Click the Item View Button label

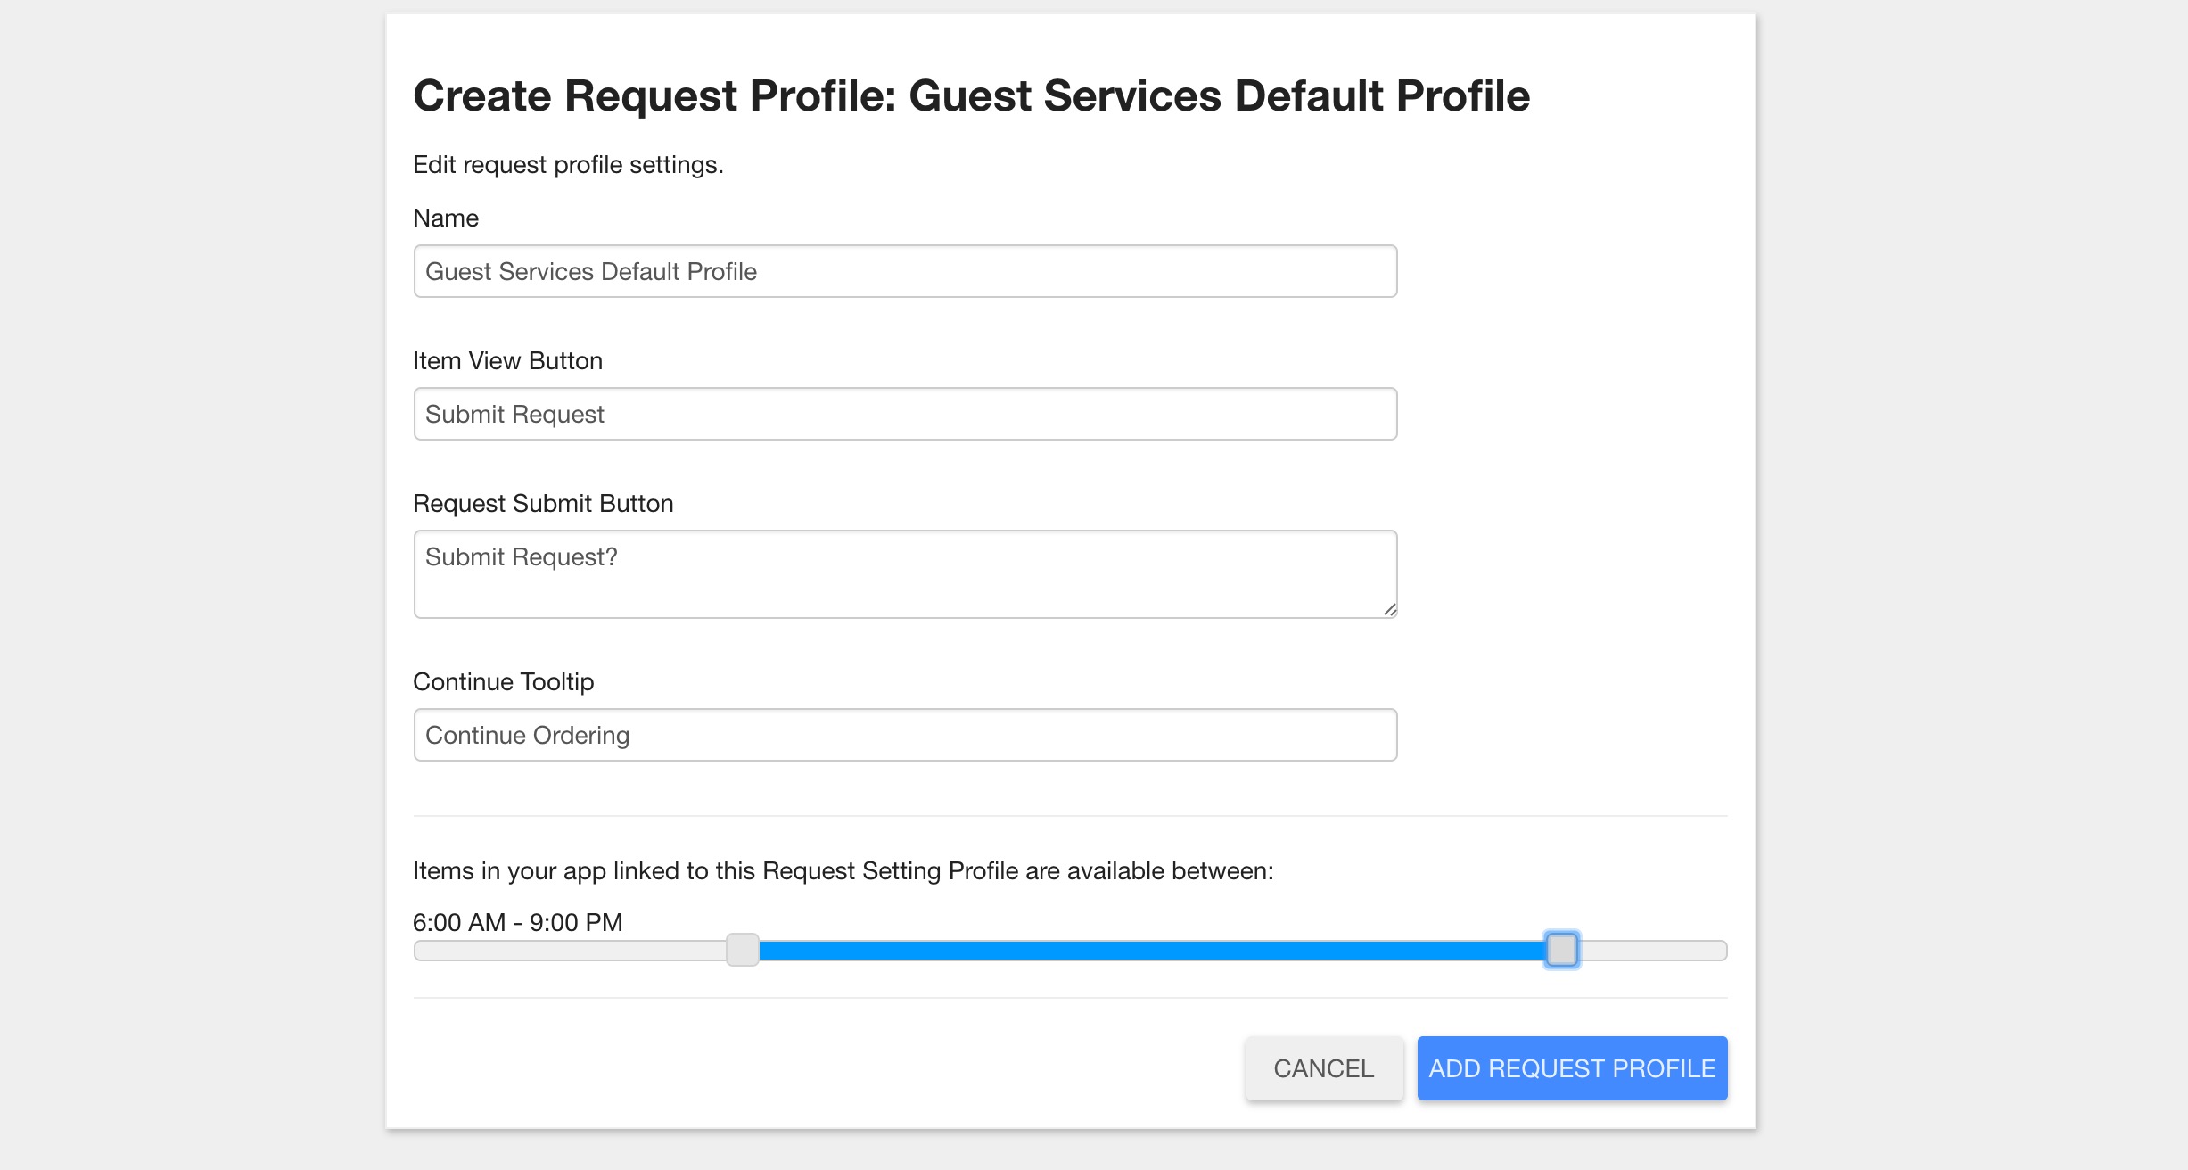[x=507, y=361]
